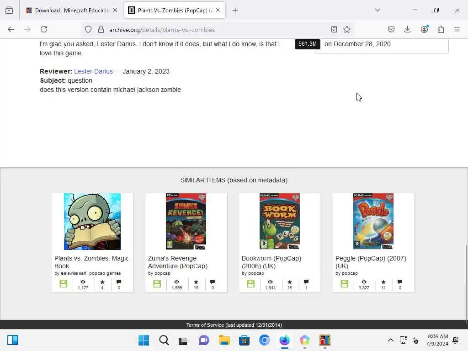
Task: Open the extensions puzzle icon
Action: click(441, 29)
